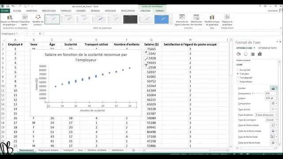Click the Connexion sign-in link
283x159 pixels.
click(x=273, y=11)
